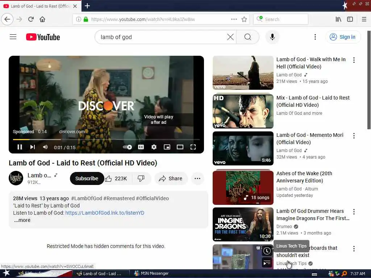This screenshot has width=371, height=278.
Task: Open more actions menu beside Share
Action: click(x=197, y=178)
